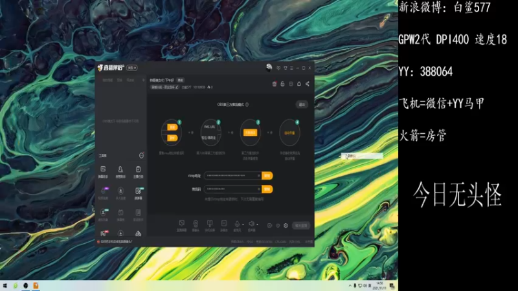Image resolution: width=518 pixels, height=291 pixels.
Task: Open the platform selector pill beside the logo
Action: pyautogui.click(x=132, y=68)
